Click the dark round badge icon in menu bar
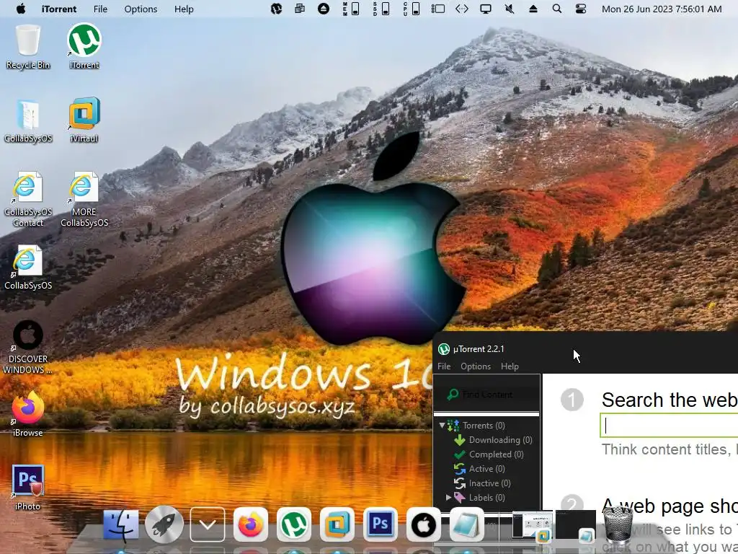Screen dimensions: 738x554 click(276, 9)
